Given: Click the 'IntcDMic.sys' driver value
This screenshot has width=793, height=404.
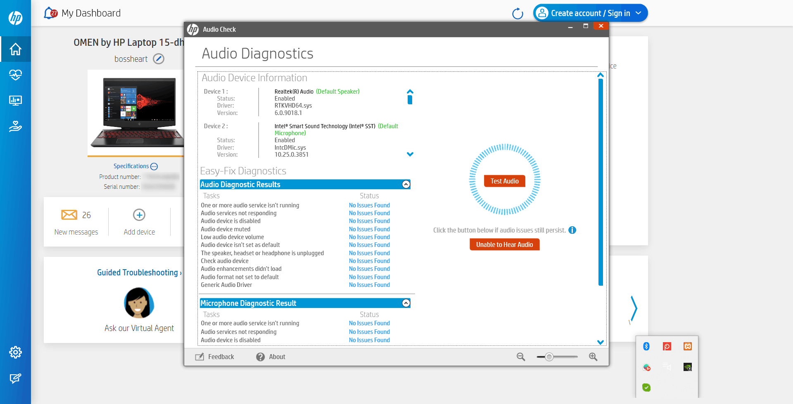Looking at the screenshot, I should tap(290, 148).
